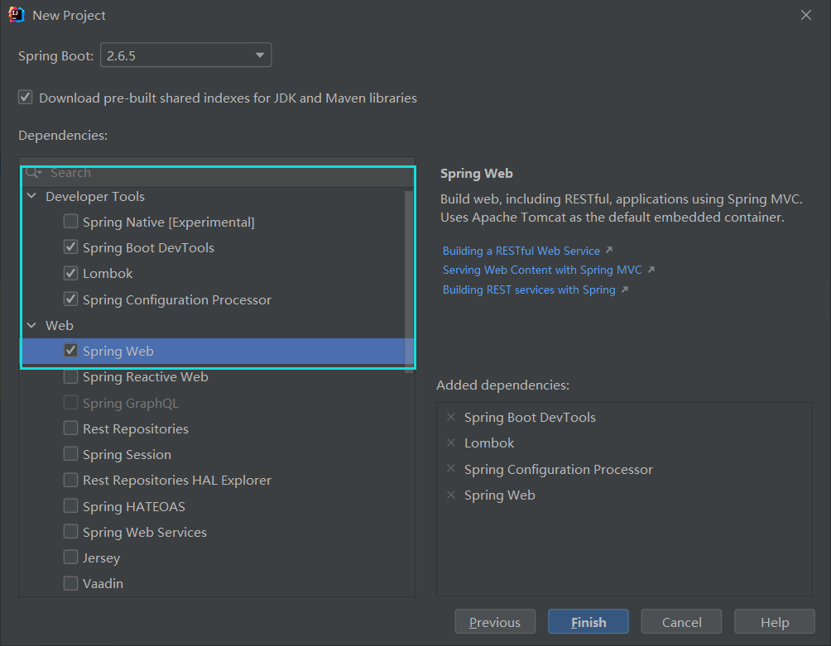Remove Spring Boot DevTools from added dependencies

(451, 417)
